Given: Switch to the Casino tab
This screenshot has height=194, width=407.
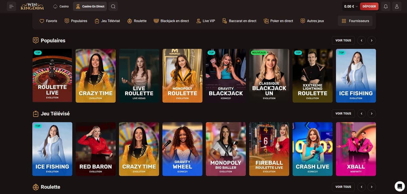Looking at the screenshot, I should (61, 6).
